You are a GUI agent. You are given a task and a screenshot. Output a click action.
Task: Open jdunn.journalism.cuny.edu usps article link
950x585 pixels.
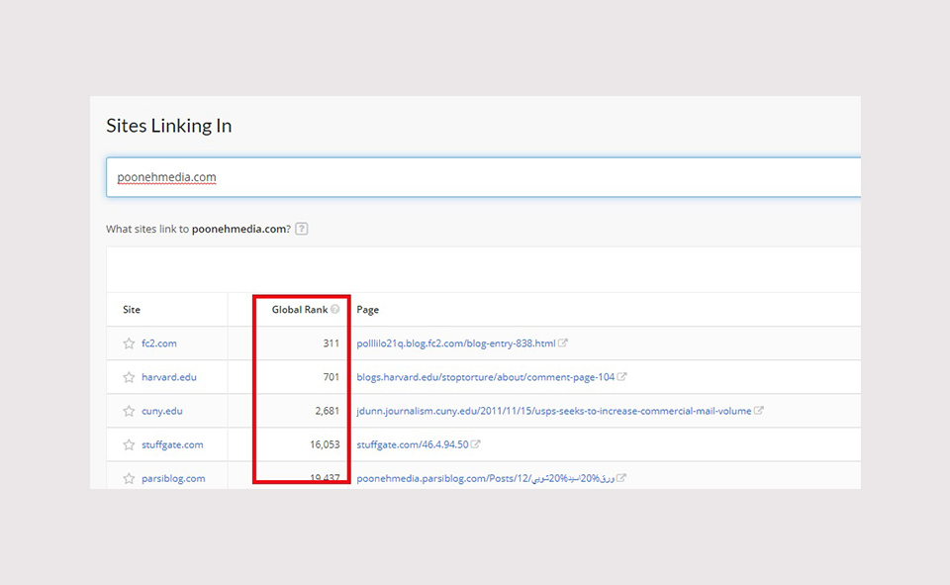(554, 411)
